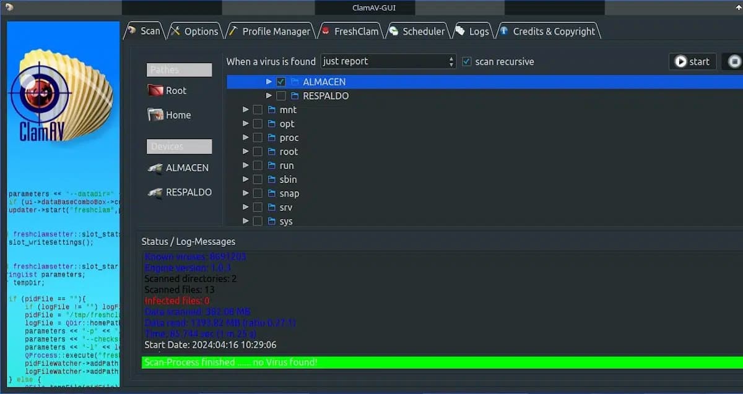Select the ALMACEN device drive icon
The image size is (743, 394).
(155, 168)
